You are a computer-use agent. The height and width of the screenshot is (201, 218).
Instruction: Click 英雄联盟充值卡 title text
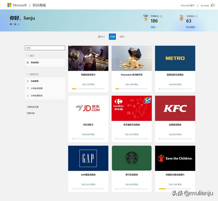pyautogui.click(x=88, y=75)
